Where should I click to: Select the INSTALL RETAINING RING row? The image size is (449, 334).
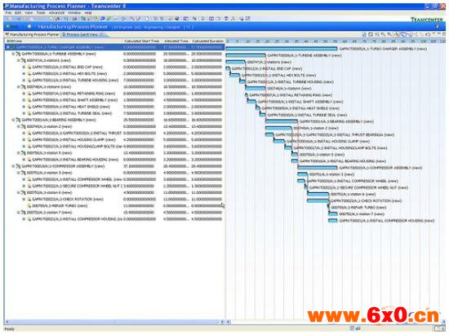tap(114, 94)
